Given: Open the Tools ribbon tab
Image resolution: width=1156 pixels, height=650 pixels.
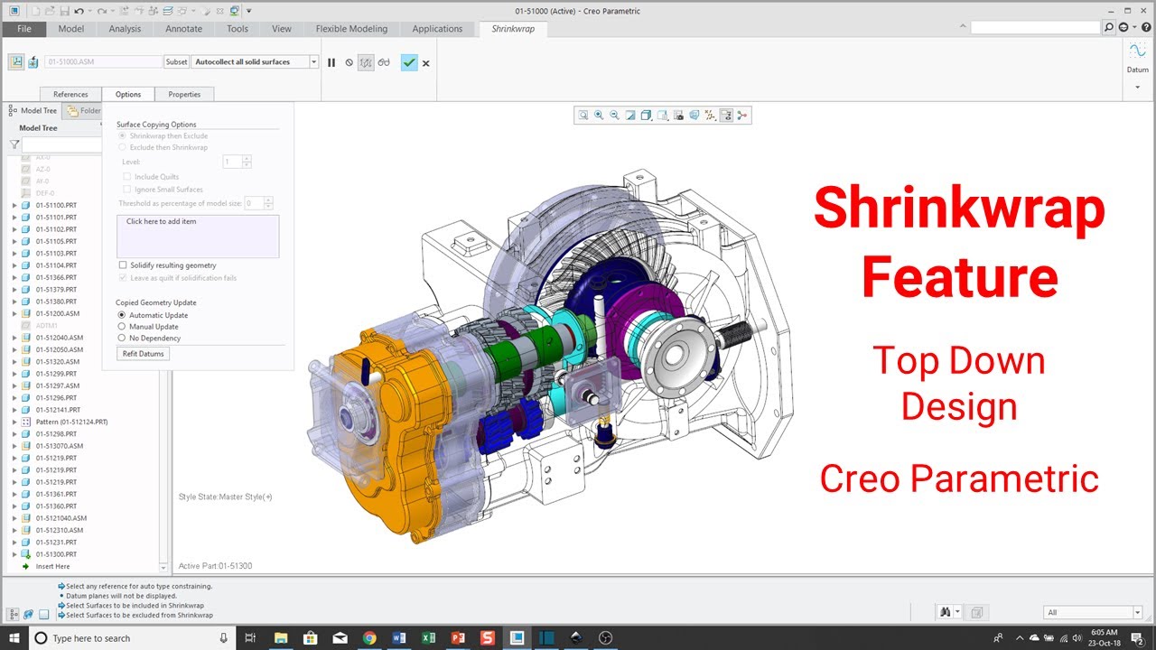Looking at the screenshot, I should [238, 29].
